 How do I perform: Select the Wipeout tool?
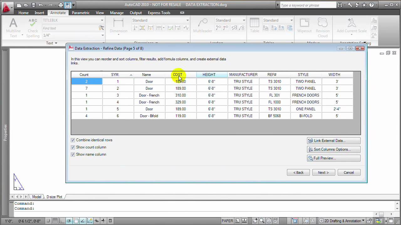click(x=304, y=26)
